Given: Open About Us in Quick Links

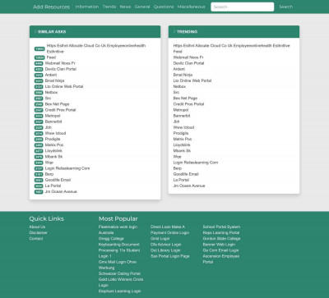Looking at the screenshot, I should [x=37, y=227].
